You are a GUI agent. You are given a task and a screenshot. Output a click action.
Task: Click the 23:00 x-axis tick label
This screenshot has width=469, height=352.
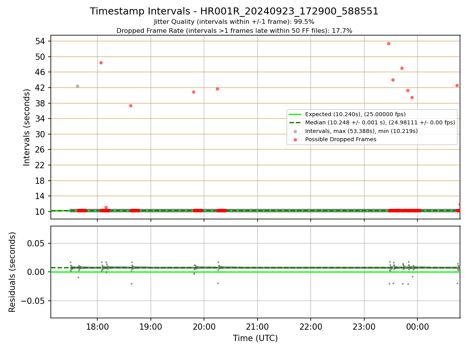364,327
